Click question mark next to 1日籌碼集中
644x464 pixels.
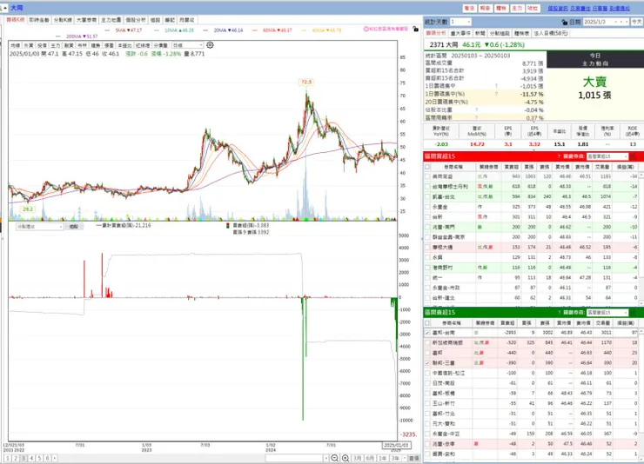point(497,86)
